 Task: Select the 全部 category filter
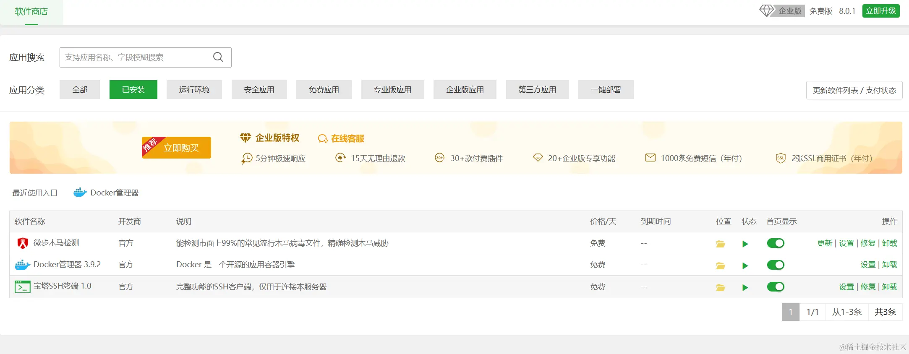pos(80,90)
